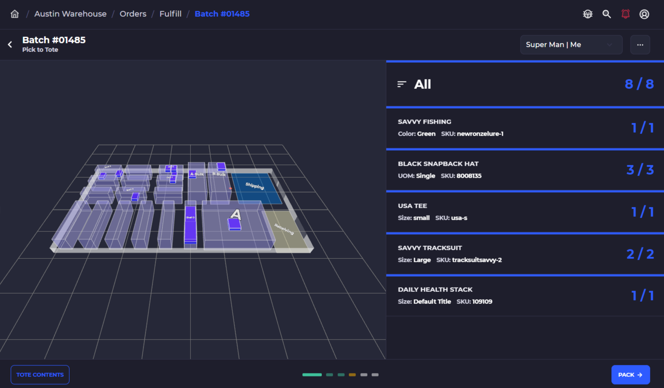This screenshot has height=388, width=664.
Task: Select the Batch #01485 breadcrumb
Action: pos(222,14)
